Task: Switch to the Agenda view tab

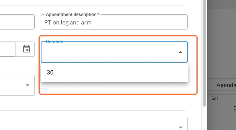Action: pyautogui.click(x=226, y=85)
